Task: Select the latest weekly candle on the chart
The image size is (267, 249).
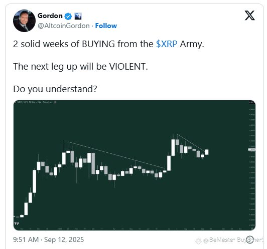Action: [207, 152]
